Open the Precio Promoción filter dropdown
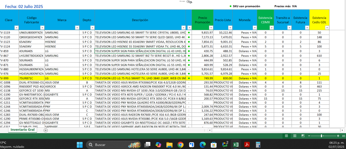The width and height of the screenshot is (346, 149). coord(211,28)
